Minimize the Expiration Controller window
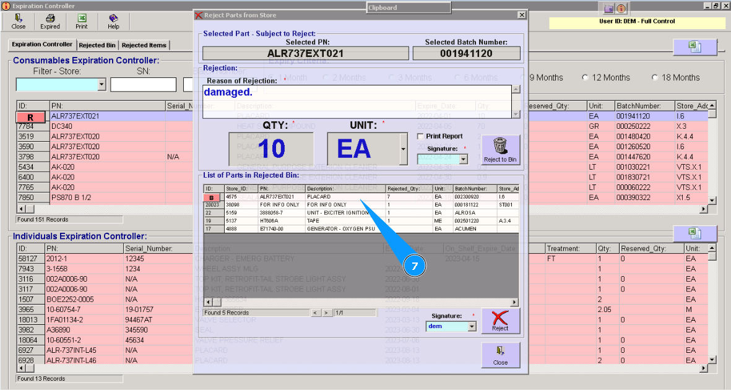The width and height of the screenshot is (731, 390). point(707,6)
